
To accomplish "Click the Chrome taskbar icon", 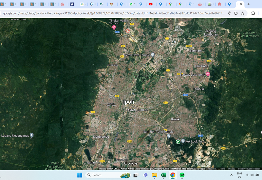I will [x=173, y=175].
